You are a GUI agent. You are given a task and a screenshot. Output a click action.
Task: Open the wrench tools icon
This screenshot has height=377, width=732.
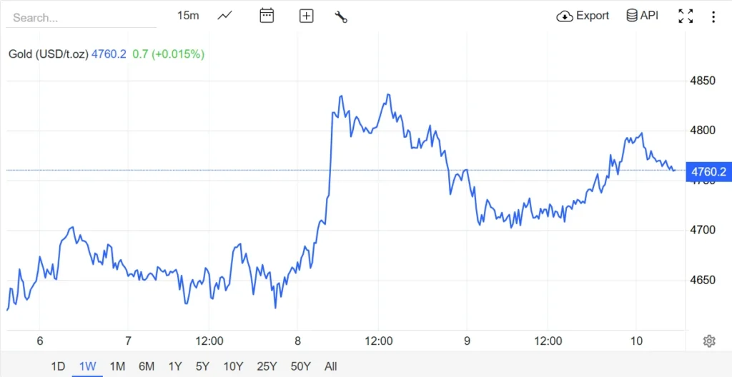[341, 16]
